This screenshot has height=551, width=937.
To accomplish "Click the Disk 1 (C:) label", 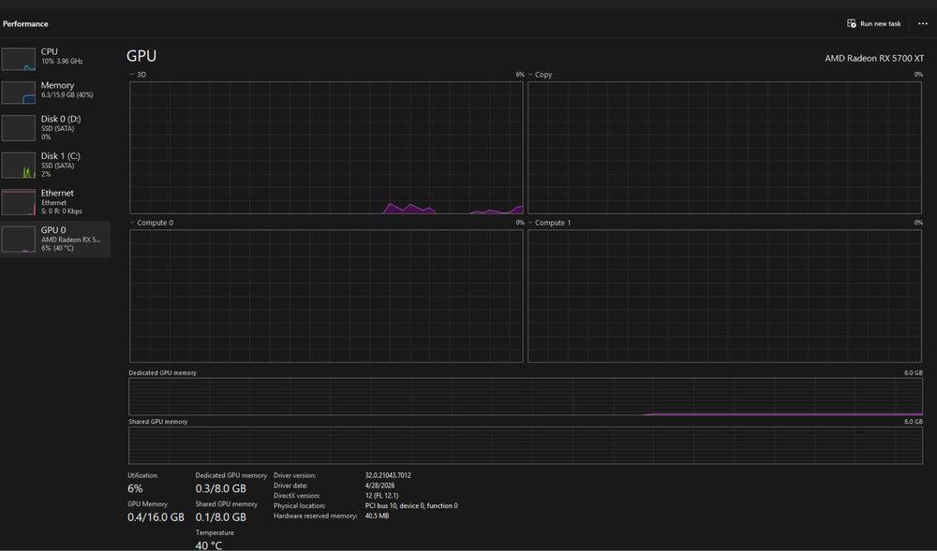I will [60, 155].
